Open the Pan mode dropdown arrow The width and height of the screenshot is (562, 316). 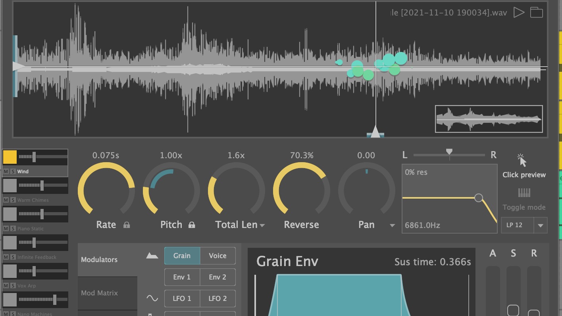pyautogui.click(x=392, y=226)
